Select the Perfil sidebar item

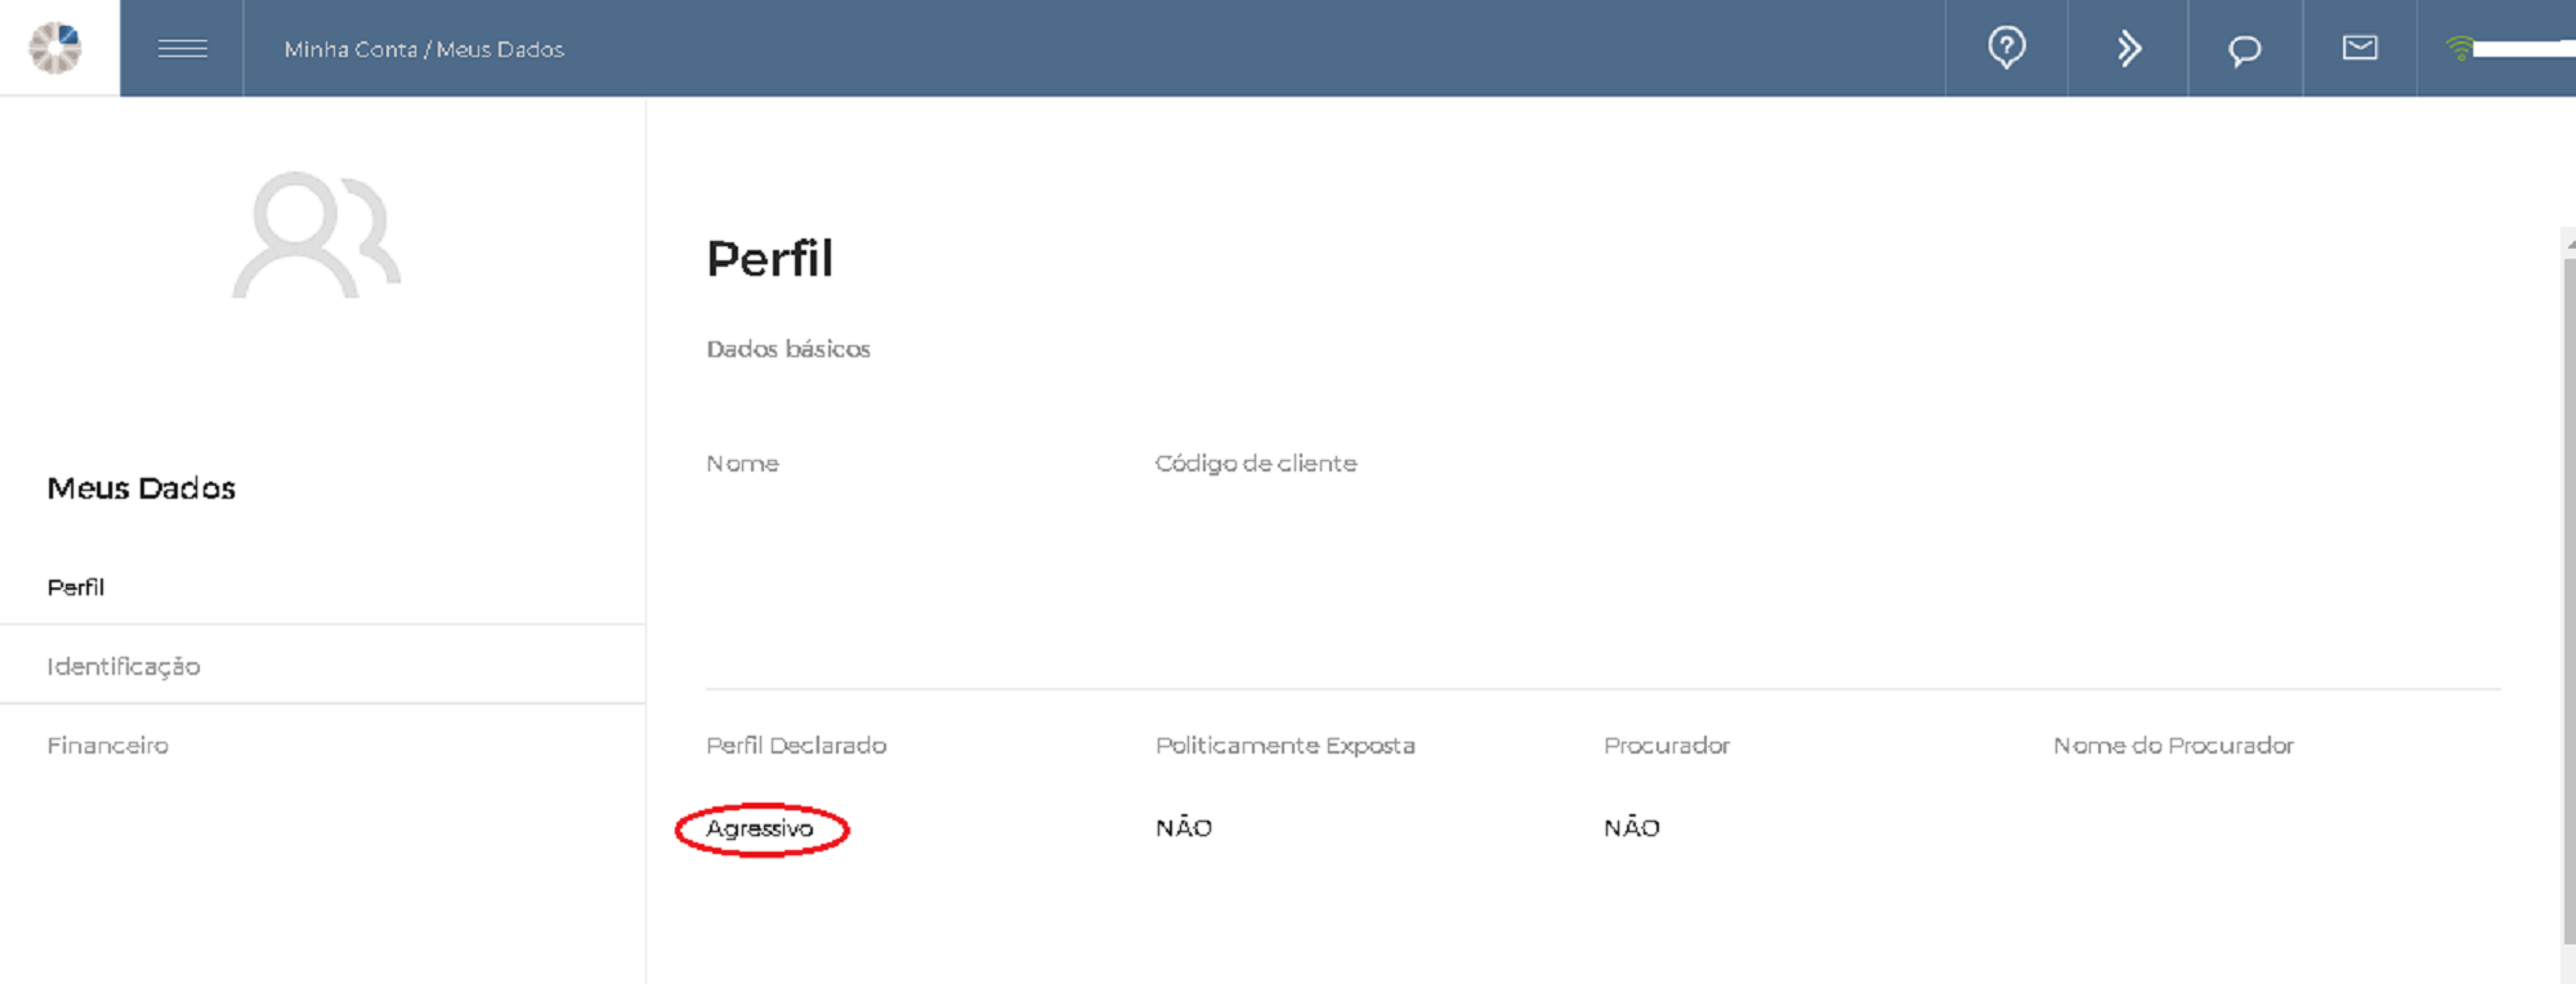pos(76,587)
